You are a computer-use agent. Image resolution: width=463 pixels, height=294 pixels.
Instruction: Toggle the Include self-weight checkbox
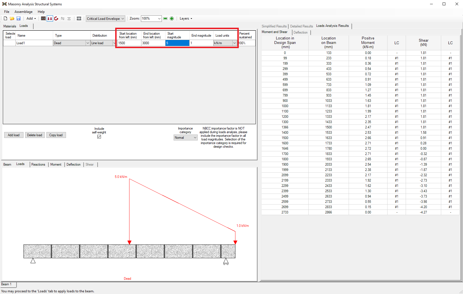(99, 137)
